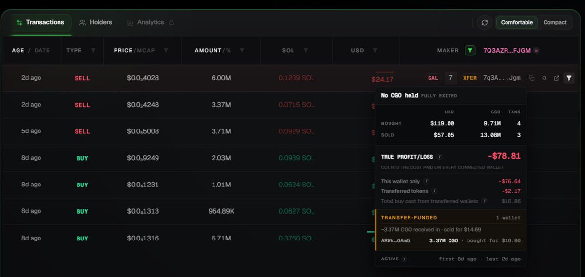This screenshot has width=585, height=277.
Task: Click the 5d ago age cell
Action: coord(31,131)
